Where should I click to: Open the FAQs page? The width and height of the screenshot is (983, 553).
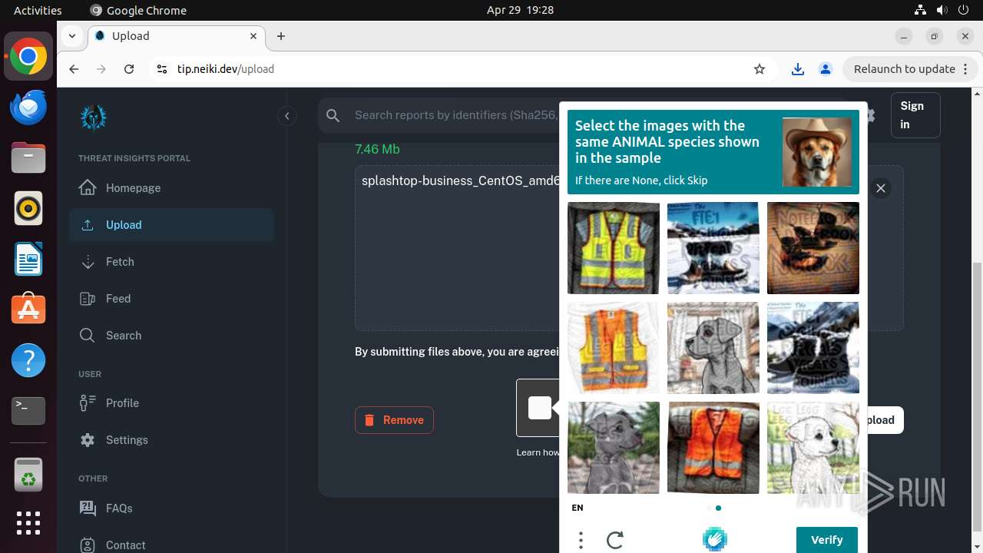[x=171, y=508]
